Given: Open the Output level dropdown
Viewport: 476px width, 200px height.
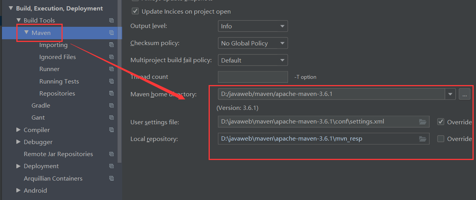Looking at the screenshot, I should [x=253, y=26].
